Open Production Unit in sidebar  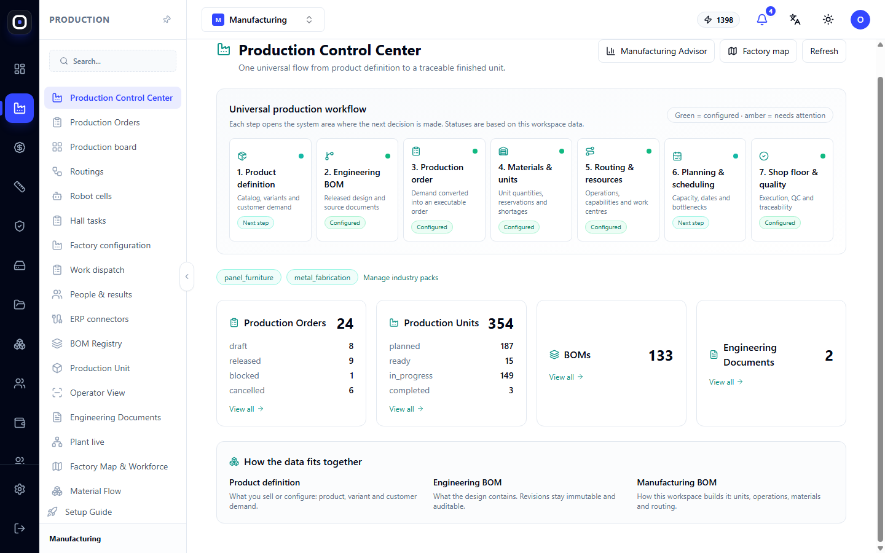112,368
